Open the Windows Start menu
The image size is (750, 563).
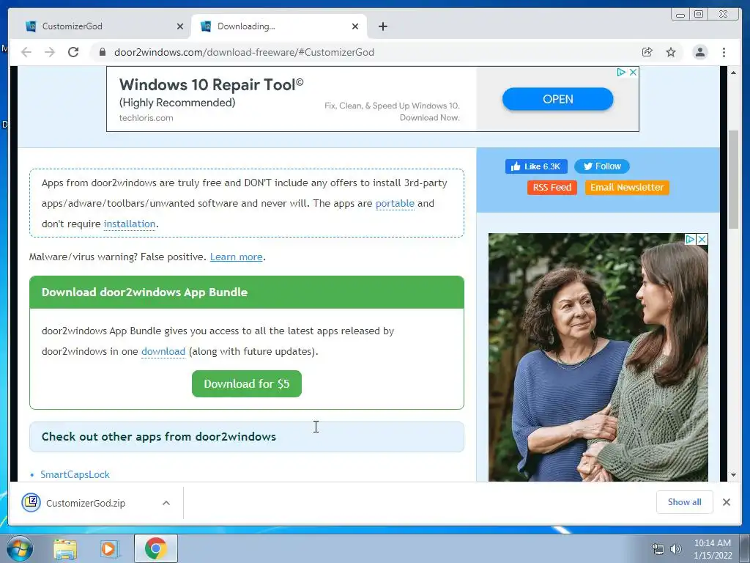(x=20, y=548)
